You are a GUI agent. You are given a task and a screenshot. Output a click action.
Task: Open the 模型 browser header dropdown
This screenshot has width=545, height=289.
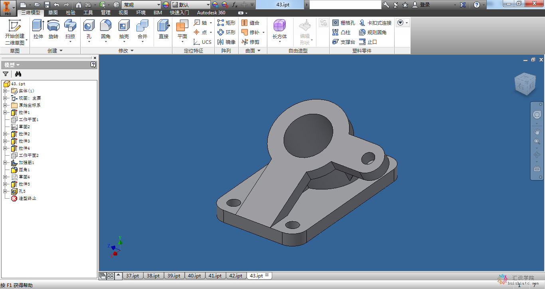point(12,65)
